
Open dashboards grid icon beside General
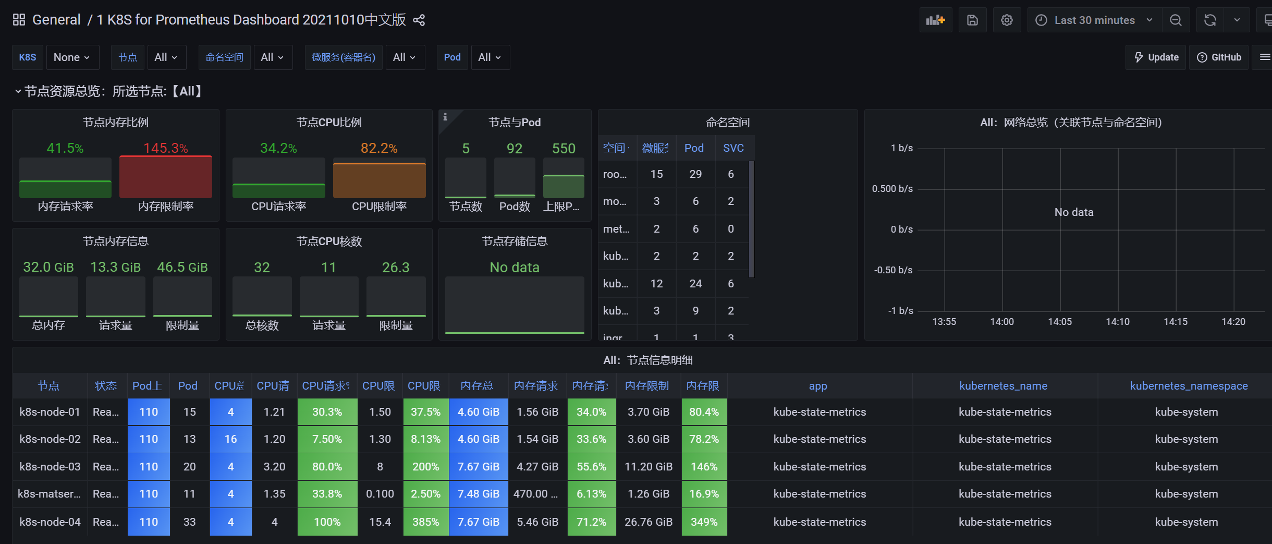point(19,20)
